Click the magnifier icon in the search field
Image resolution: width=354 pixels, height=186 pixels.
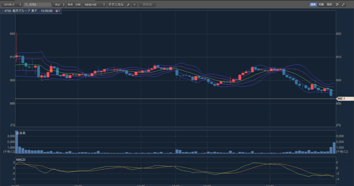[x=26, y=5]
